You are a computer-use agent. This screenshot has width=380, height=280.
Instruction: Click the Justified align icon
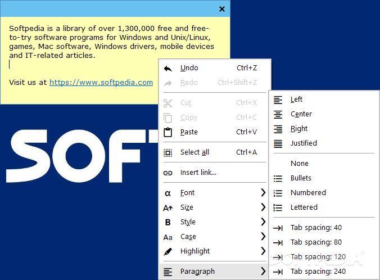278,144
